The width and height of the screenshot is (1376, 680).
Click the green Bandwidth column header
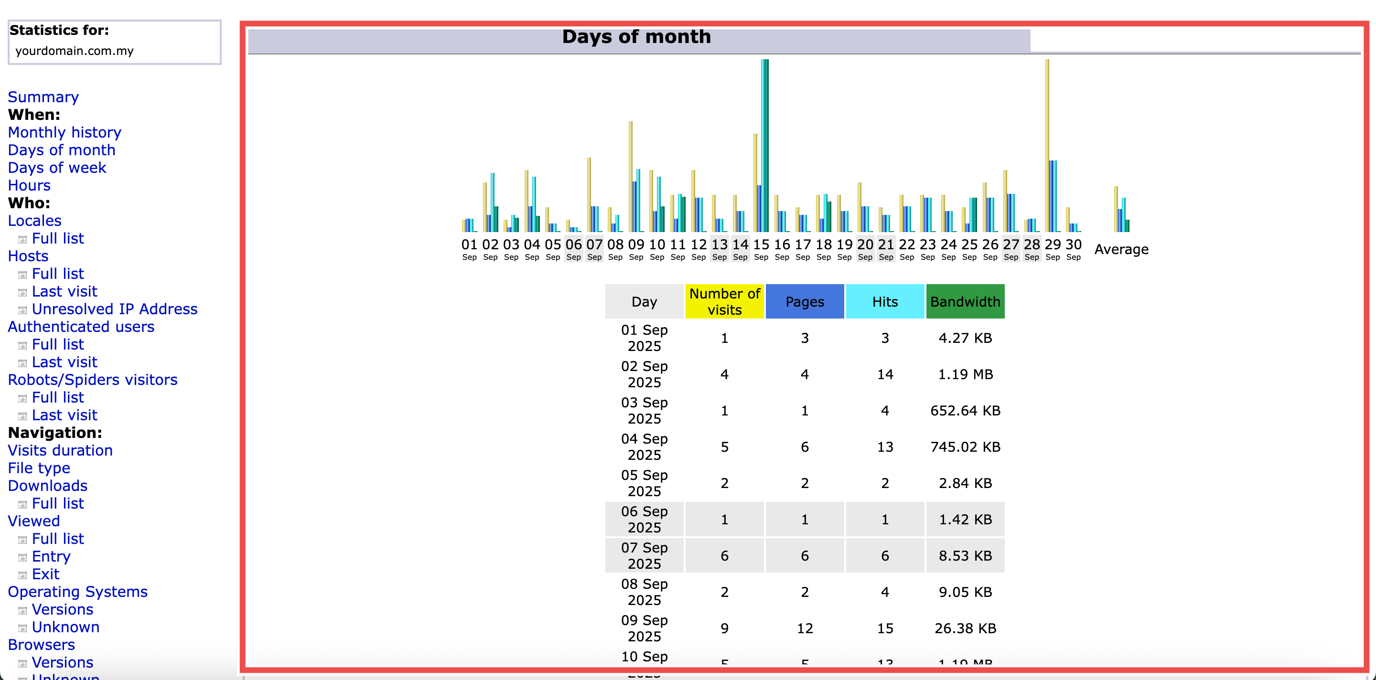(965, 302)
